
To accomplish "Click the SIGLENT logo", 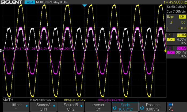I will click(11, 2).
